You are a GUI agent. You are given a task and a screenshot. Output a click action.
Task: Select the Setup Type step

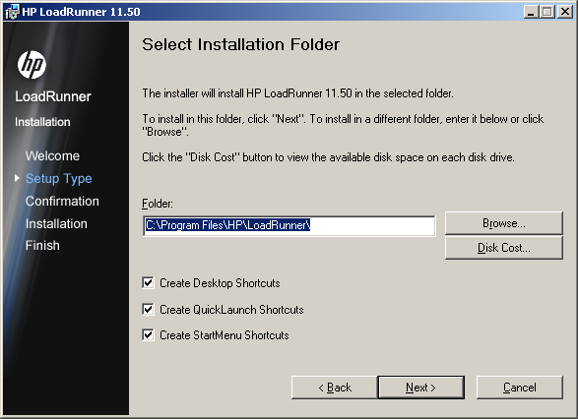click(59, 179)
